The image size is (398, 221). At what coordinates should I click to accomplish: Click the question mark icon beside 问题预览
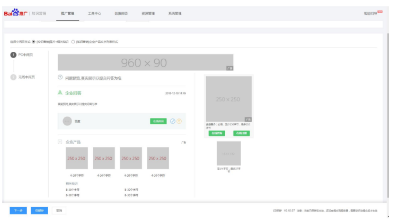60,78
